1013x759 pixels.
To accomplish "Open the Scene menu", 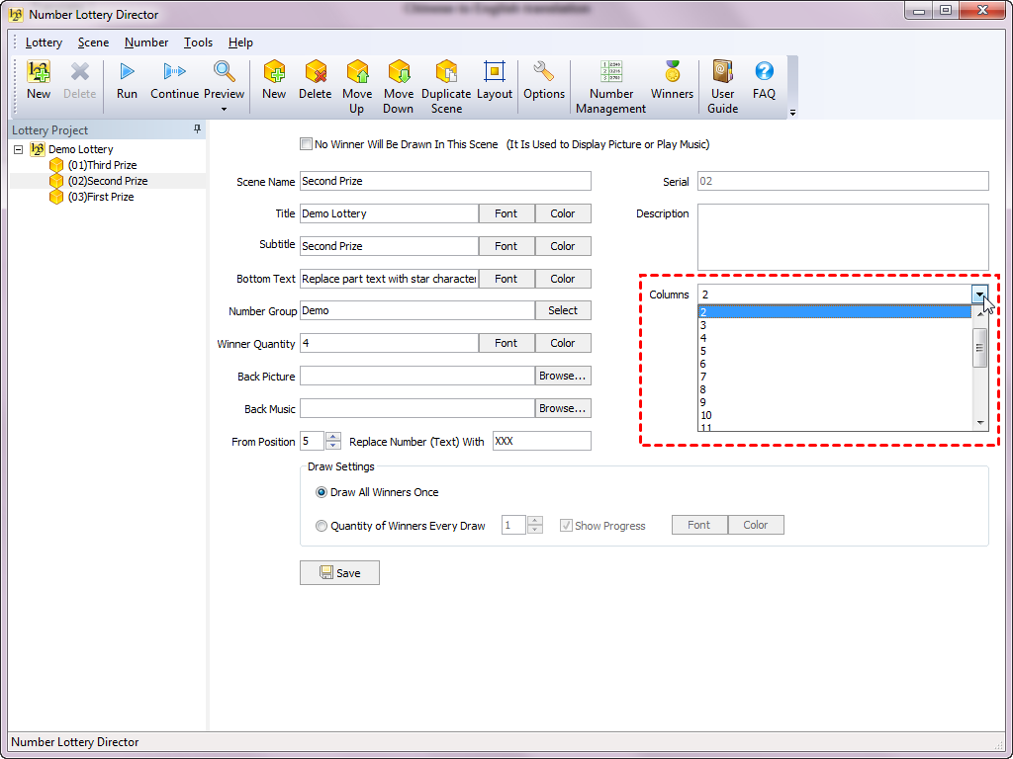I will pos(93,42).
